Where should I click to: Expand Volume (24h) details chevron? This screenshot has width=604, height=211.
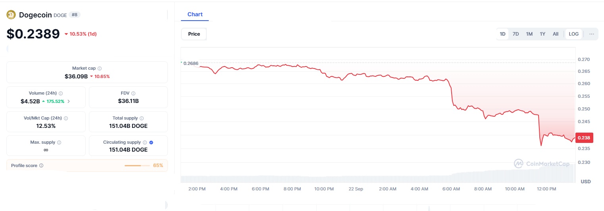pyautogui.click(x=68, y=101)
